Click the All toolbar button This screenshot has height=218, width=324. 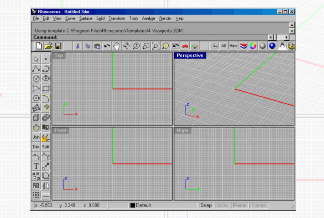224,46
